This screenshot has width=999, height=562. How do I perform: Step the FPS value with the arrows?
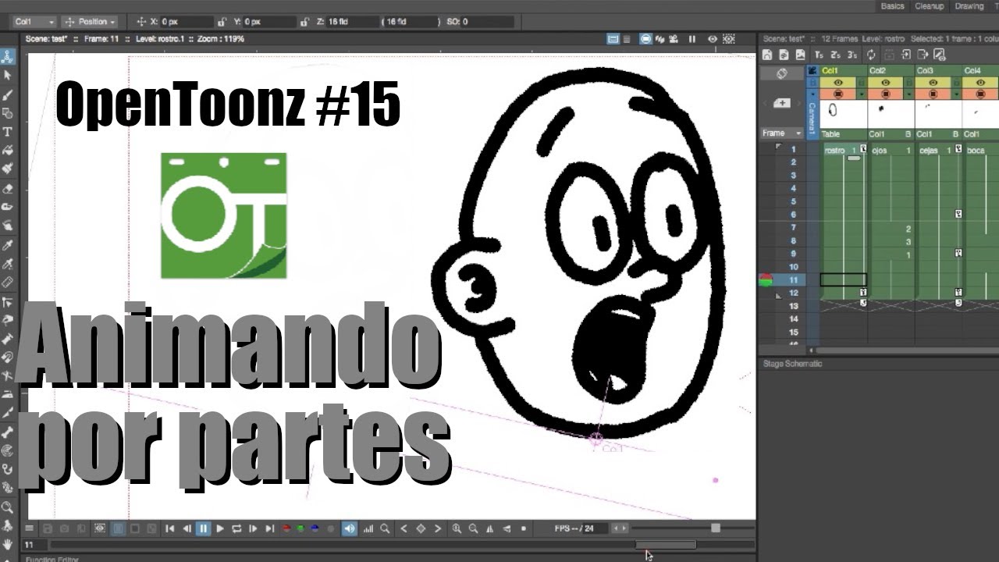click(x=620, y=528)
